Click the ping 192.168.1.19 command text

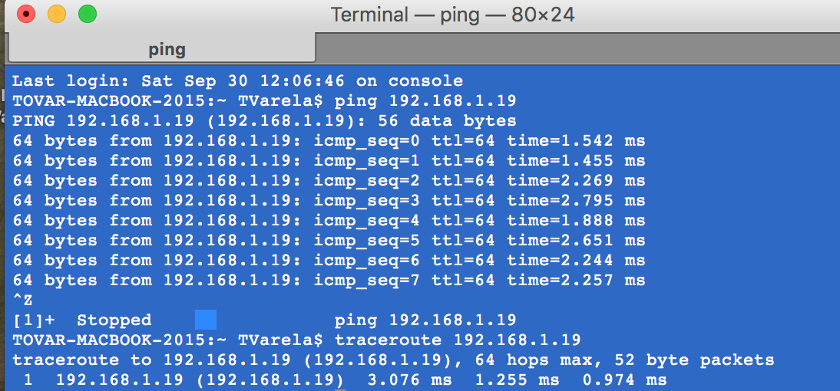click(425, 101)
